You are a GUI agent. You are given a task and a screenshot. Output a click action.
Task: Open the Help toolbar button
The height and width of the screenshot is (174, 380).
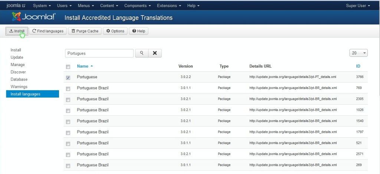click(x=139, y=31)
